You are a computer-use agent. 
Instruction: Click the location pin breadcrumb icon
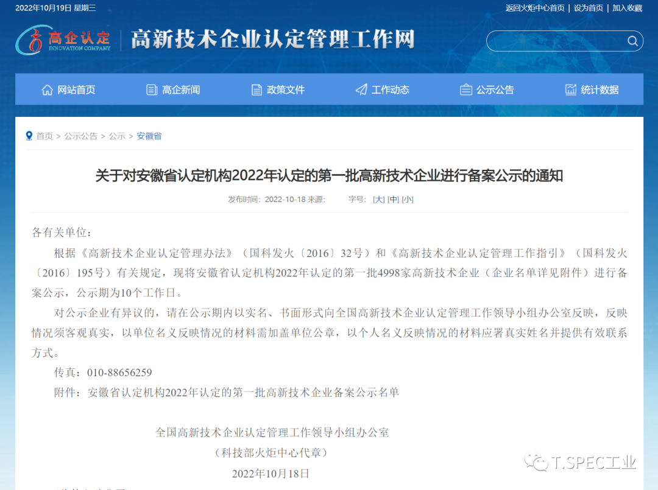coord(29,136)
